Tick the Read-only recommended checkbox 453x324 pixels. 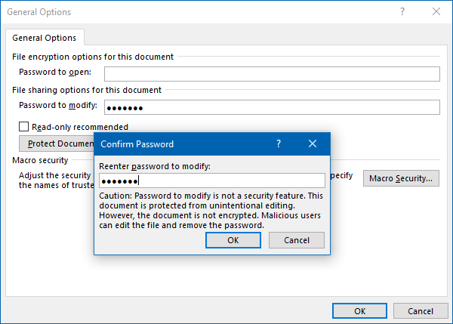pos(23,127)
